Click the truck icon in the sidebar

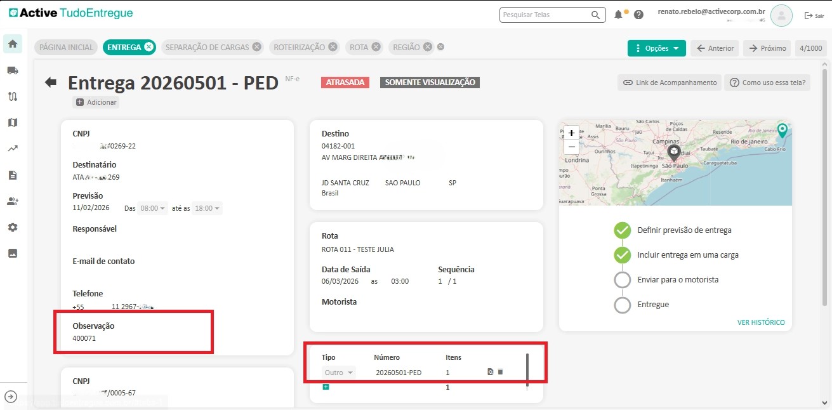tap(13, 70)
